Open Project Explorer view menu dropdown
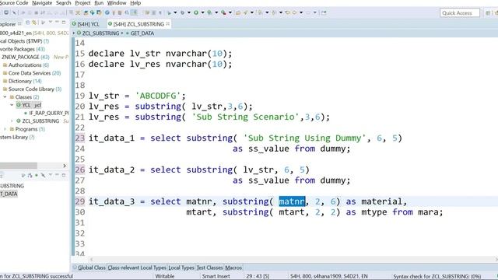 coord(50,22)
